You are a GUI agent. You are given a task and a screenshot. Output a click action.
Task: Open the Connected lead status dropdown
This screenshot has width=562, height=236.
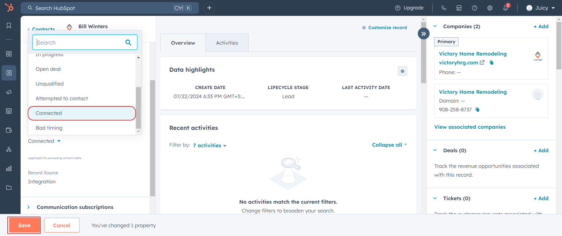pos(44,141)
